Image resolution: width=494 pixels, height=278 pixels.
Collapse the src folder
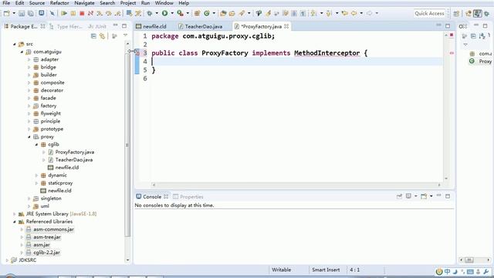point(14,44)
